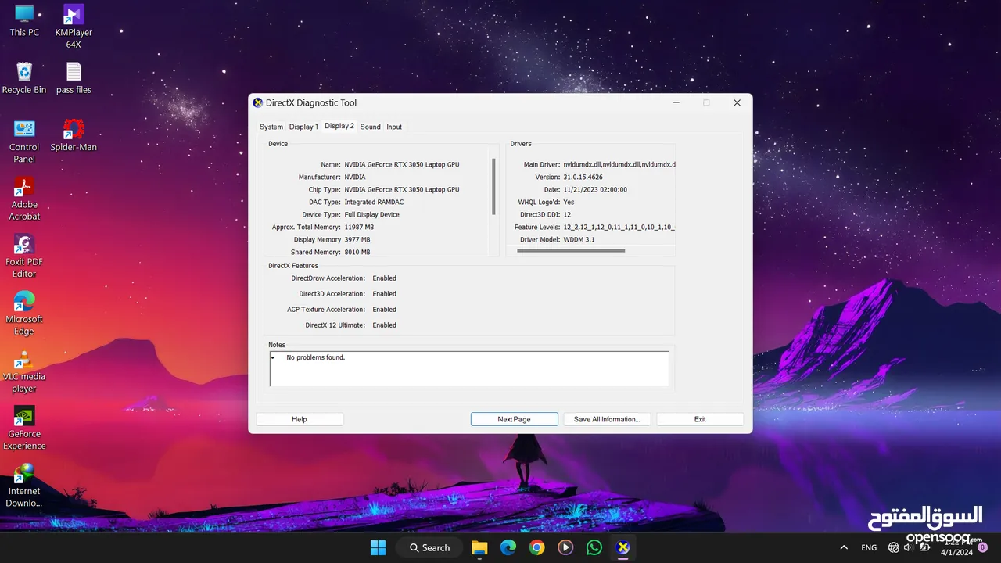This screenshot has width=1001, height=563.
Task: Click driver model 'WDDM 3.1' value
Action: pos(579,239)
